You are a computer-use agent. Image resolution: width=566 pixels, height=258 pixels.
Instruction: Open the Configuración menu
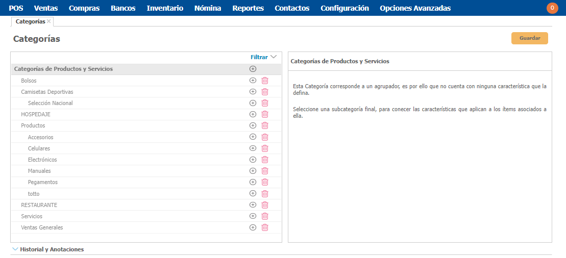click(344, 8)
